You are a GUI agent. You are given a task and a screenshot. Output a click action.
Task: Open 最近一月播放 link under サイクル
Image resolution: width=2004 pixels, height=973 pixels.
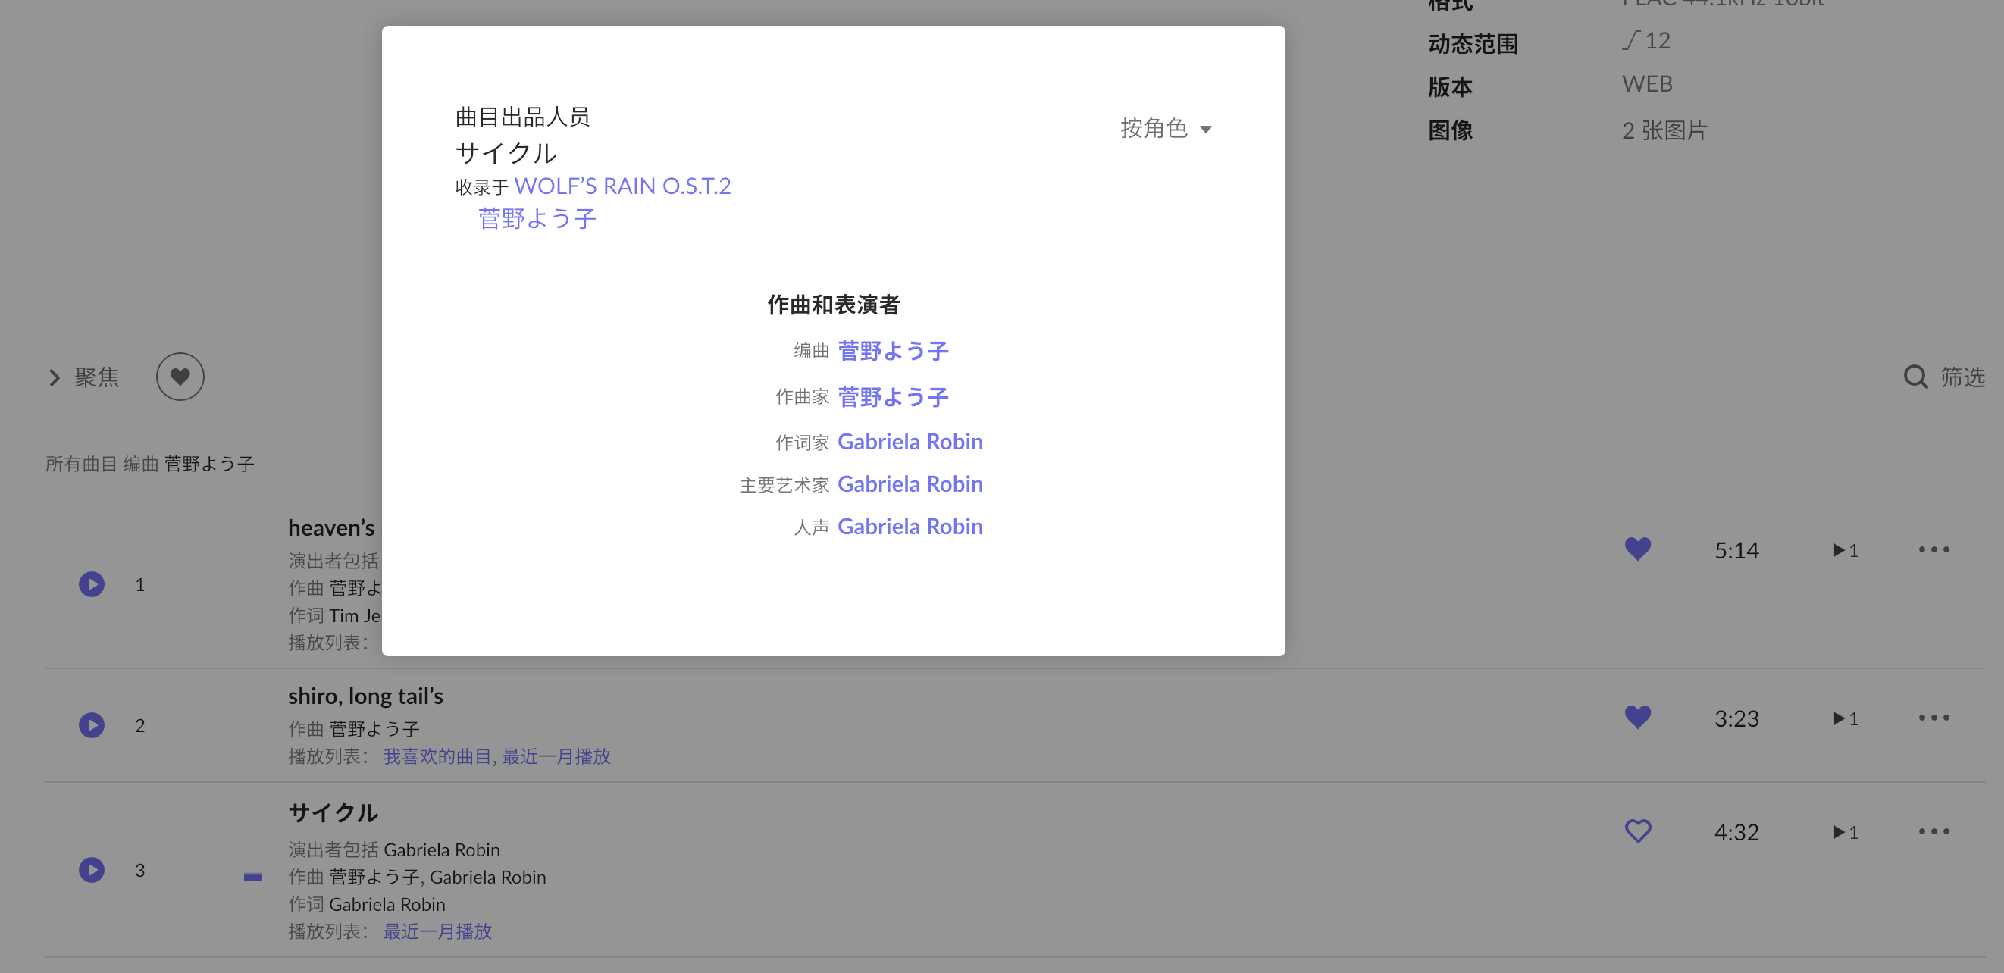coord(437,931)
